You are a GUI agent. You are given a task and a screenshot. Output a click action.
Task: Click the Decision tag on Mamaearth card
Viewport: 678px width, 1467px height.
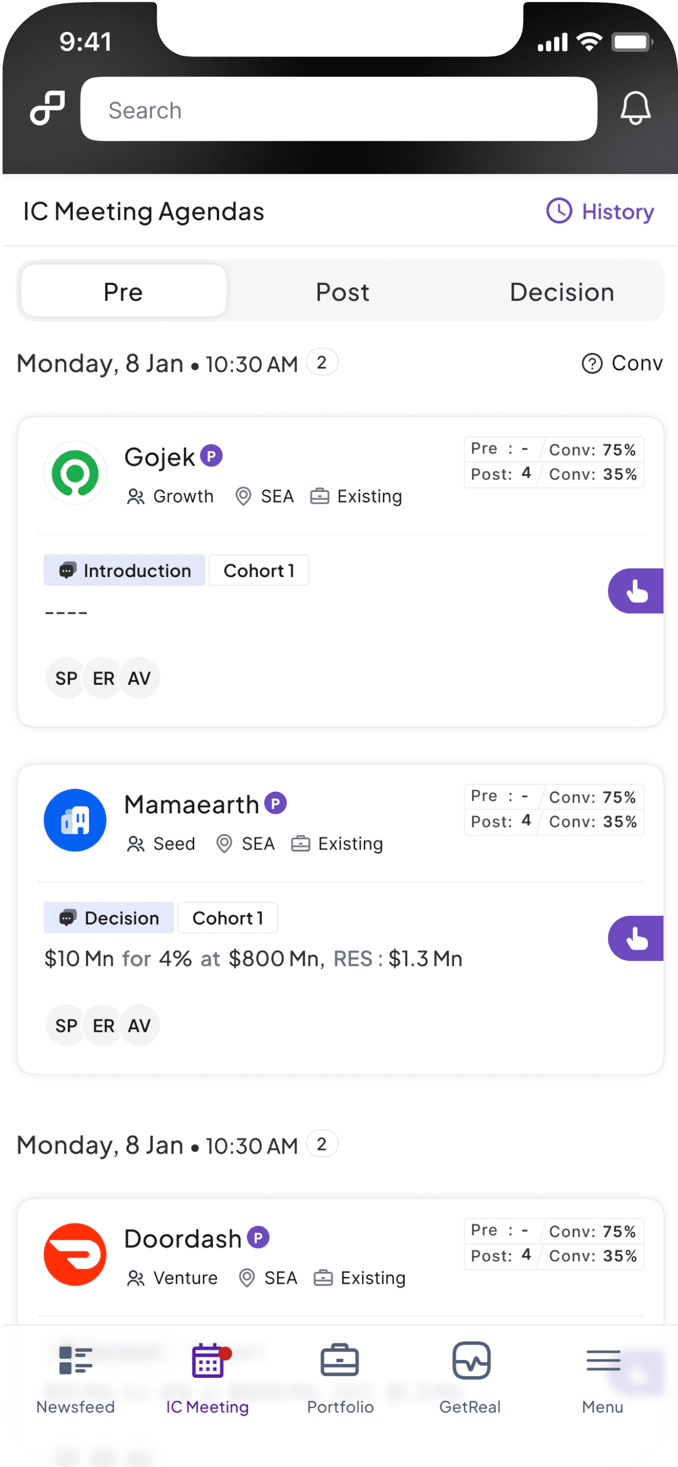[x=109, y=918]
